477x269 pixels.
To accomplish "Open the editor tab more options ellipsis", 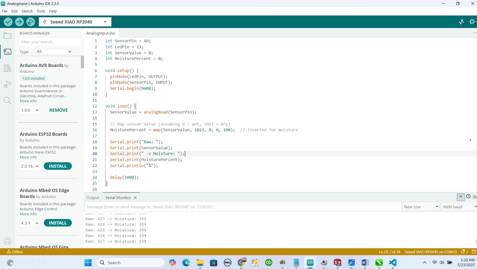I will pyautogui.click(x=474, y=33).
